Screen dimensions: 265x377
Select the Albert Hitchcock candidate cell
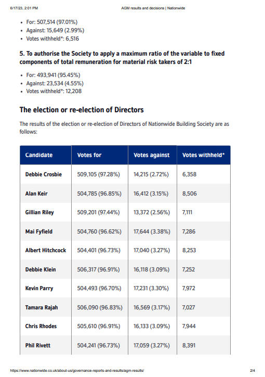tap(45, 250)
